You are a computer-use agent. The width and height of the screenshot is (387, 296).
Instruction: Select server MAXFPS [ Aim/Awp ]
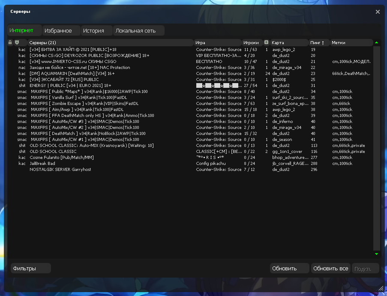click(190, 110)
